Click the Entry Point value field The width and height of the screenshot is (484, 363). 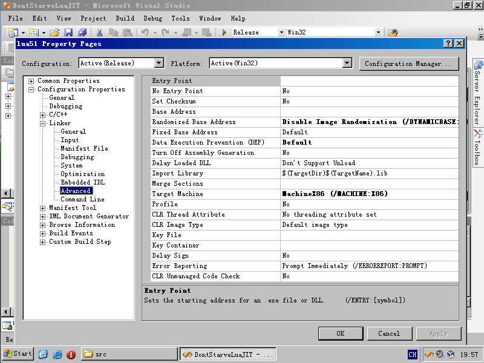(369, 81)
